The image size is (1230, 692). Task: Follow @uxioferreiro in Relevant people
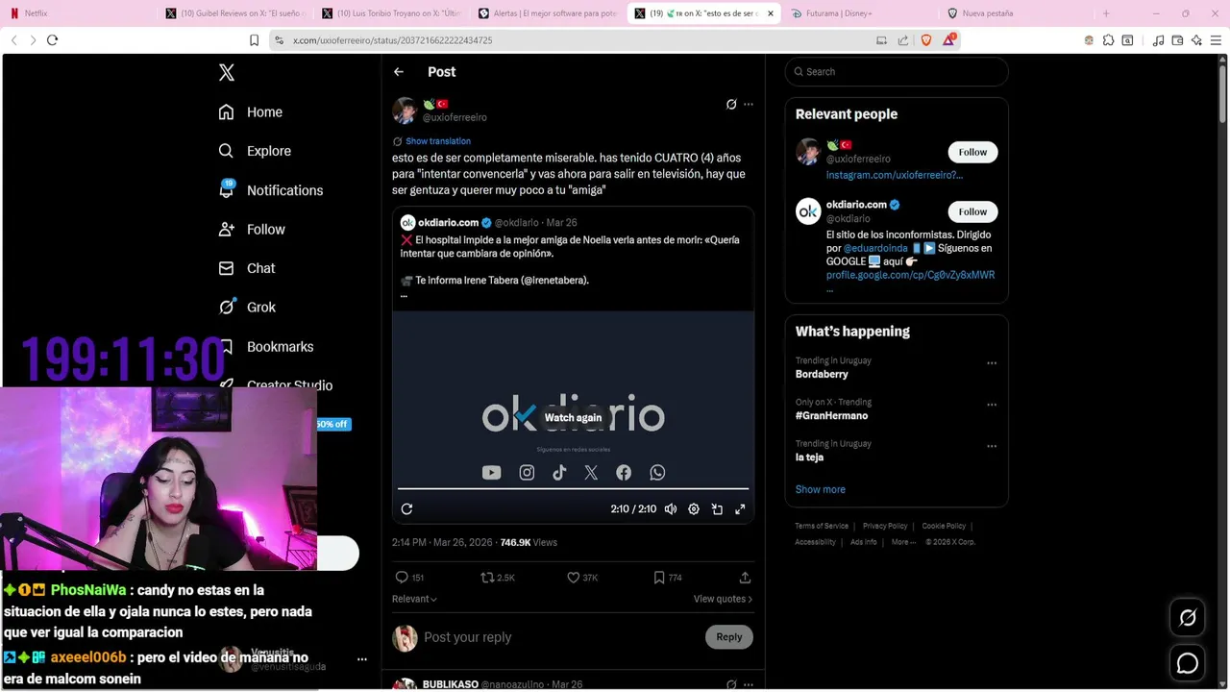(x=972, y=152)
